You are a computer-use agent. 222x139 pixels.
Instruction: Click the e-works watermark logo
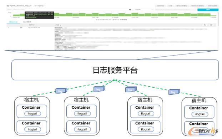(203, 131)
